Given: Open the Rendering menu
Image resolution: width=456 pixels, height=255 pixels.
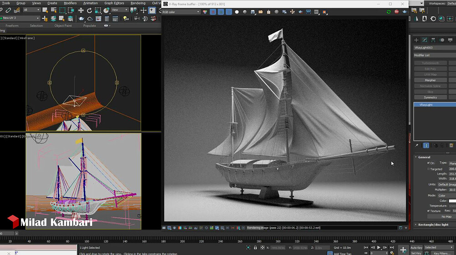Looking at the screenshot, I should tap(138, 3).
